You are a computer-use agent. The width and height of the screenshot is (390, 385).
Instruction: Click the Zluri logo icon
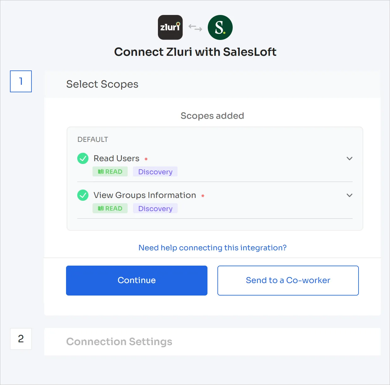(x=170, y=27)
